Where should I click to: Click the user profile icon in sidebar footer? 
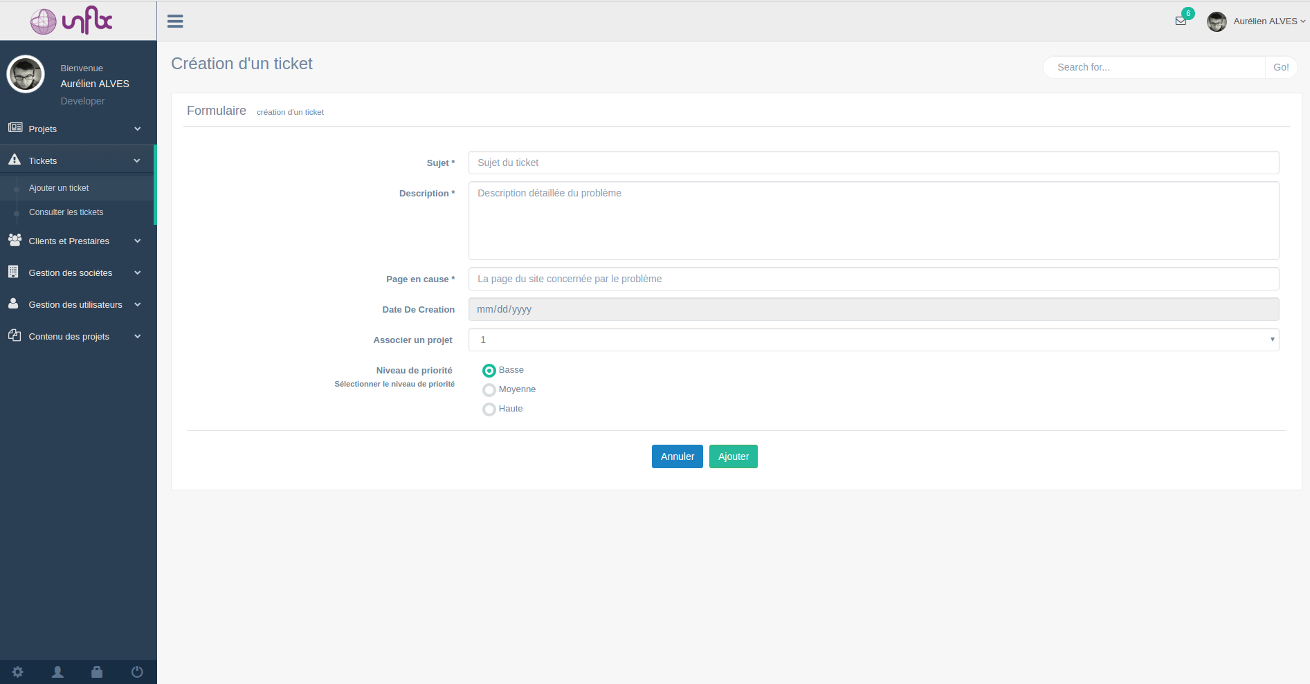click(58, 672)
